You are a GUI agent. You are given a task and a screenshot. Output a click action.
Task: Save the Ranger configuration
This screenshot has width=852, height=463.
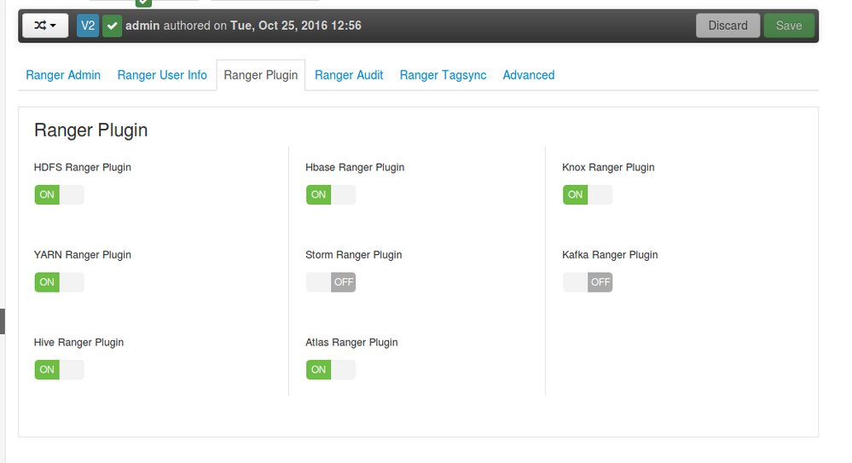(788, 26)
